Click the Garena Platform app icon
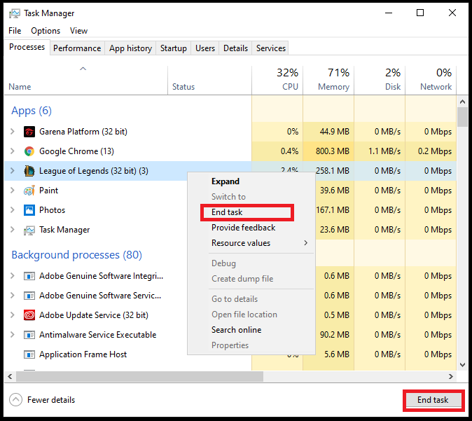472x421 pixels. [x=29, y=132]
